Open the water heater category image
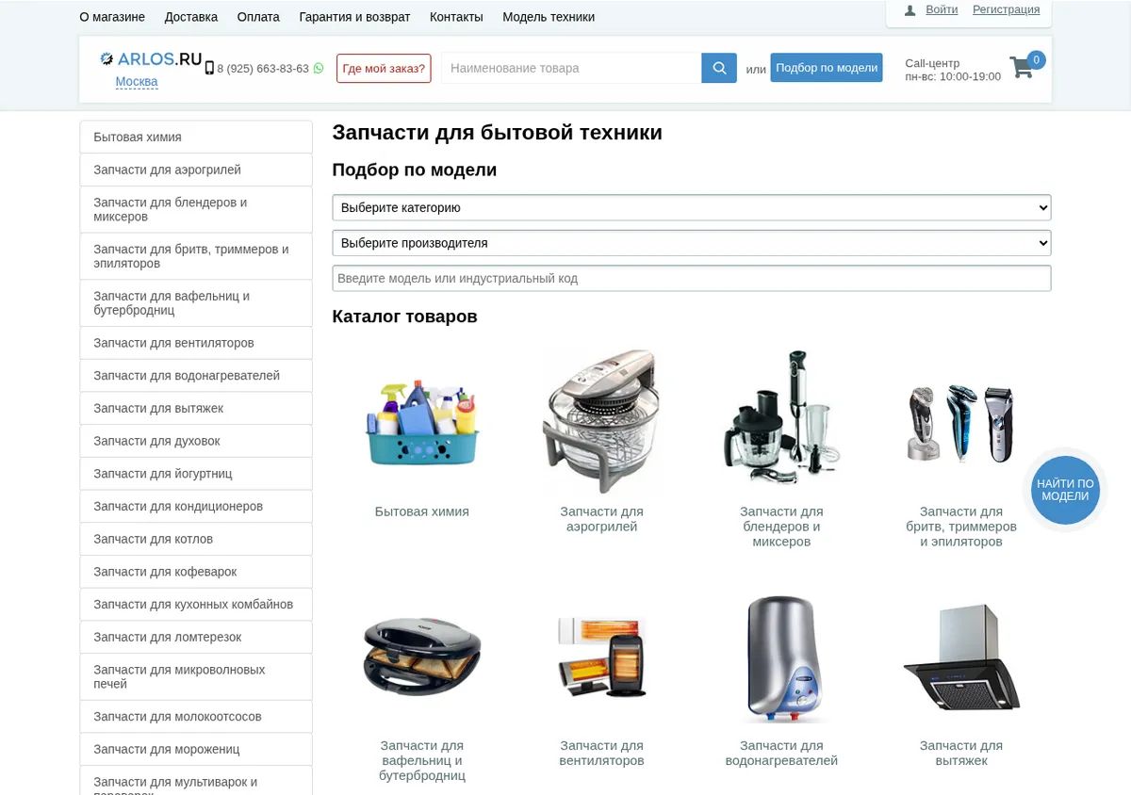Screen dimensions: 1131x795 pyautogui.click(x=781, y=658)
